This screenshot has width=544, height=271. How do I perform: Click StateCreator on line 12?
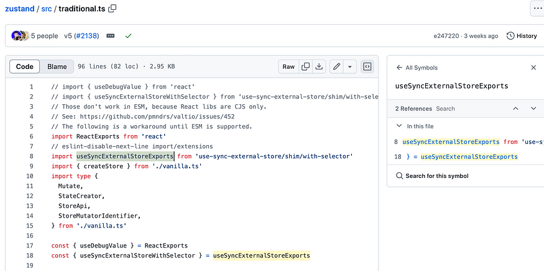pyautogui.click(x=80, y=196)
